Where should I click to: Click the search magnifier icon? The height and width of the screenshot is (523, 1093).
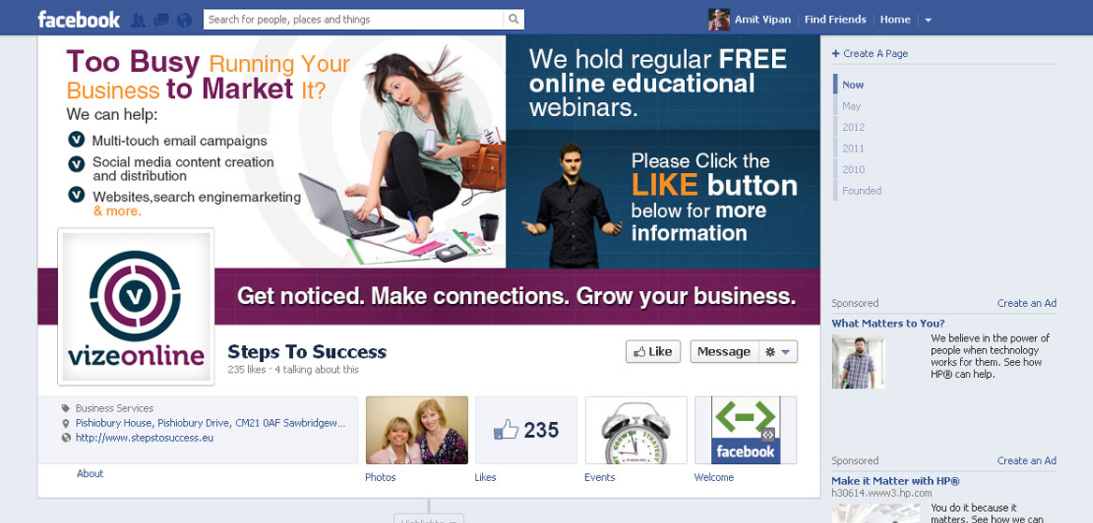pyautogui.click(x=514, y=20)
